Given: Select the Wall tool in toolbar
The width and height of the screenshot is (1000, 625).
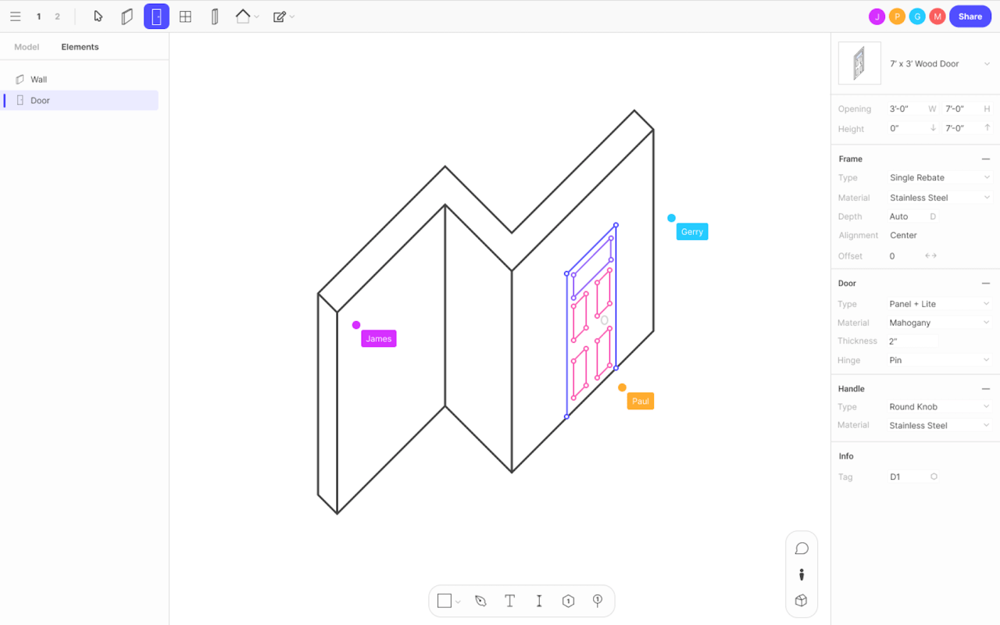Looking at the screenshot, I should point(127,16).
